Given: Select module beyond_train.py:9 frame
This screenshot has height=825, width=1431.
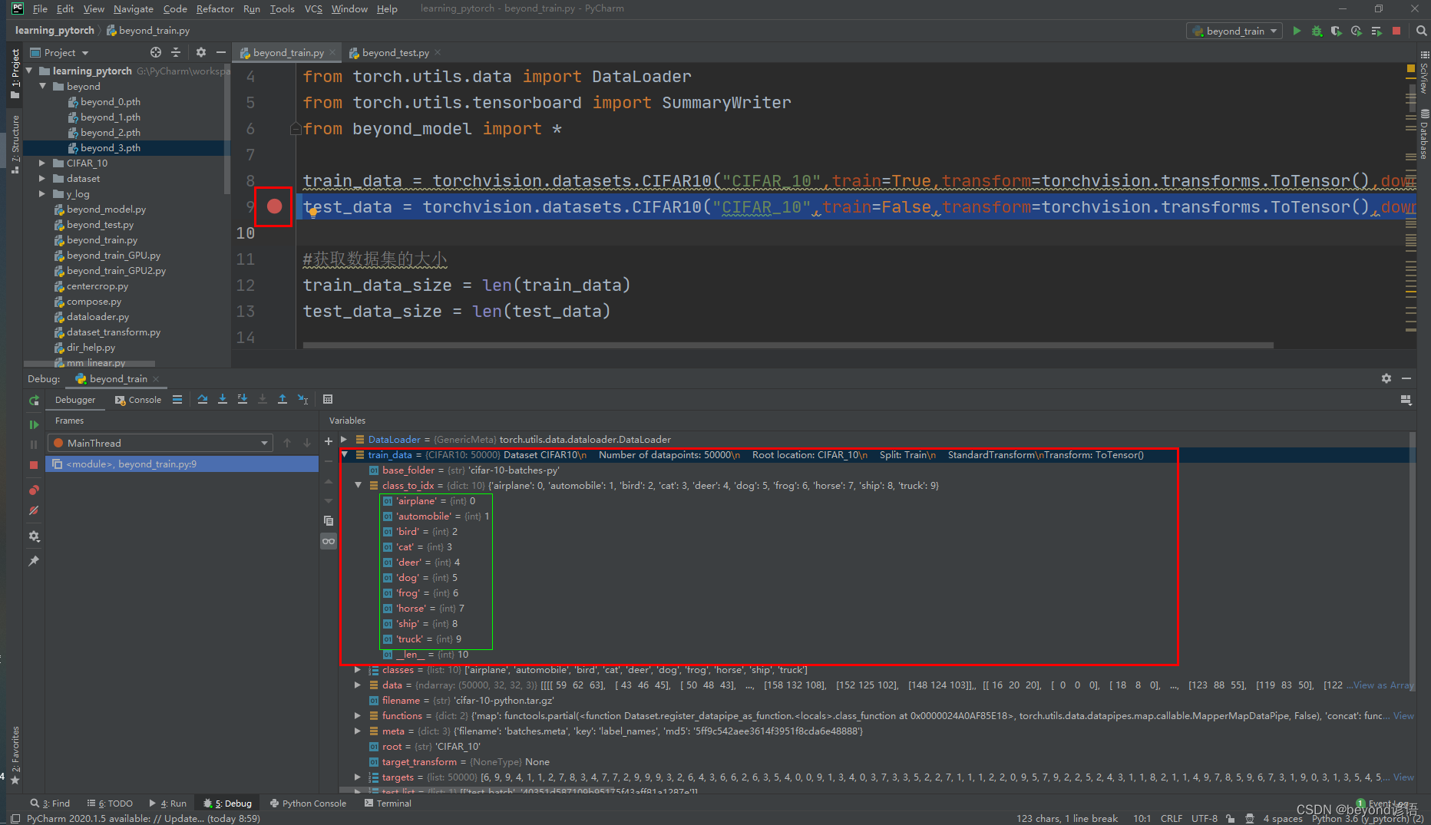Looking at the screenshot, I should click(x=183, y=464).
